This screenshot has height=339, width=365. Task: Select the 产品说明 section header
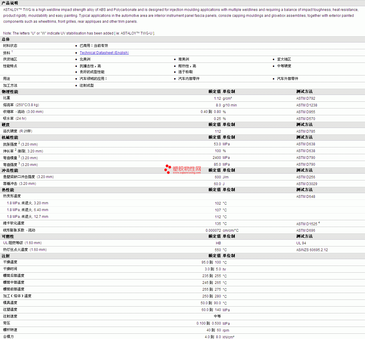[10, 3]
